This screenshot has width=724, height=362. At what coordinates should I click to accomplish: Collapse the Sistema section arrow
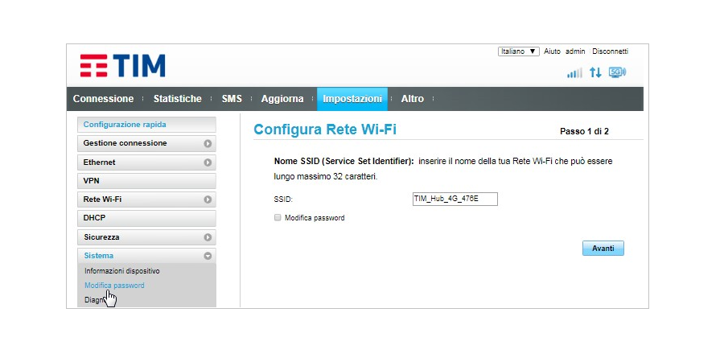tap(208, 256)
